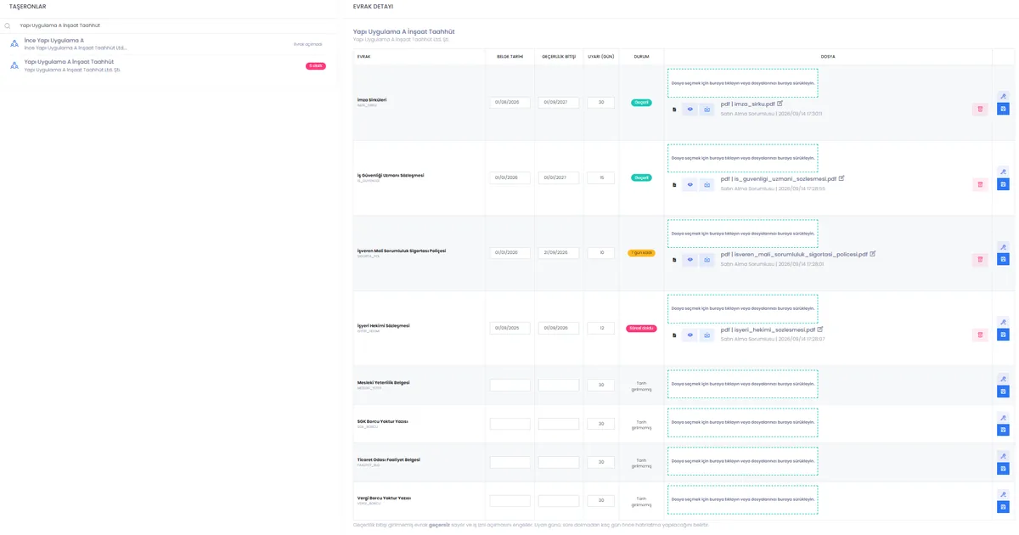Open the wrench tool for İmza Sirküleri row
This screenshot has height=535, width=1019.
click(1003, 96)
